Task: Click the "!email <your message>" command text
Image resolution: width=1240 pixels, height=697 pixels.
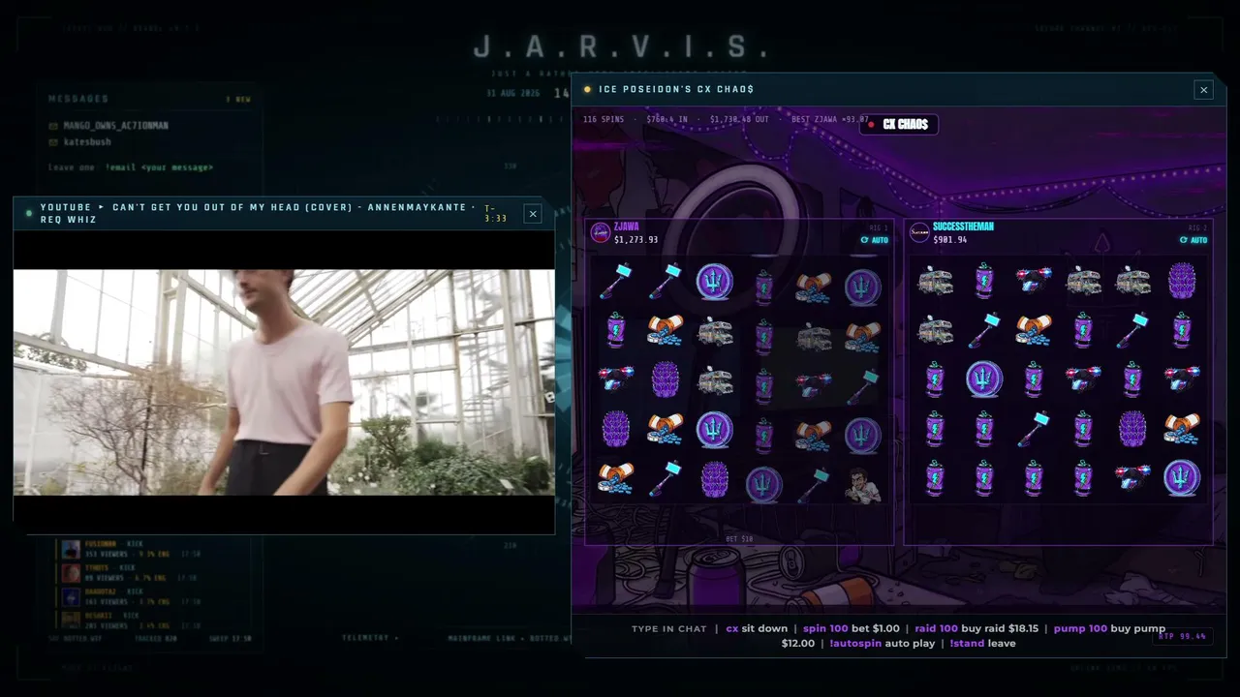Action: pyautogui.click(x=159, y=167)
